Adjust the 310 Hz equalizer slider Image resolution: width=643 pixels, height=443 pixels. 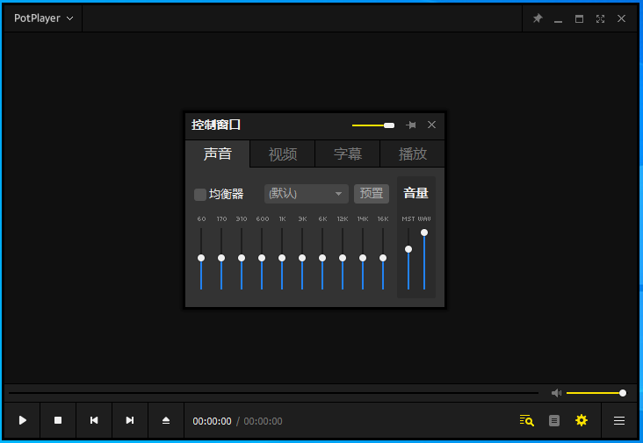pos(242,259)
